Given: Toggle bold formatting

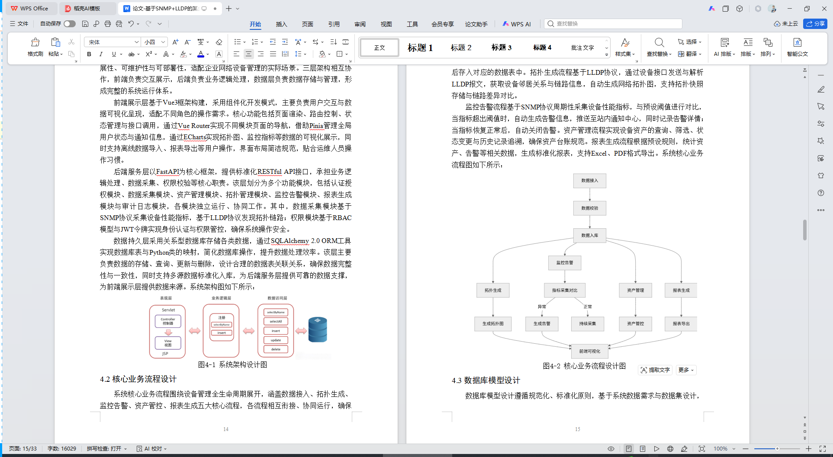Looking at the screenshot, I should point(89,54).
